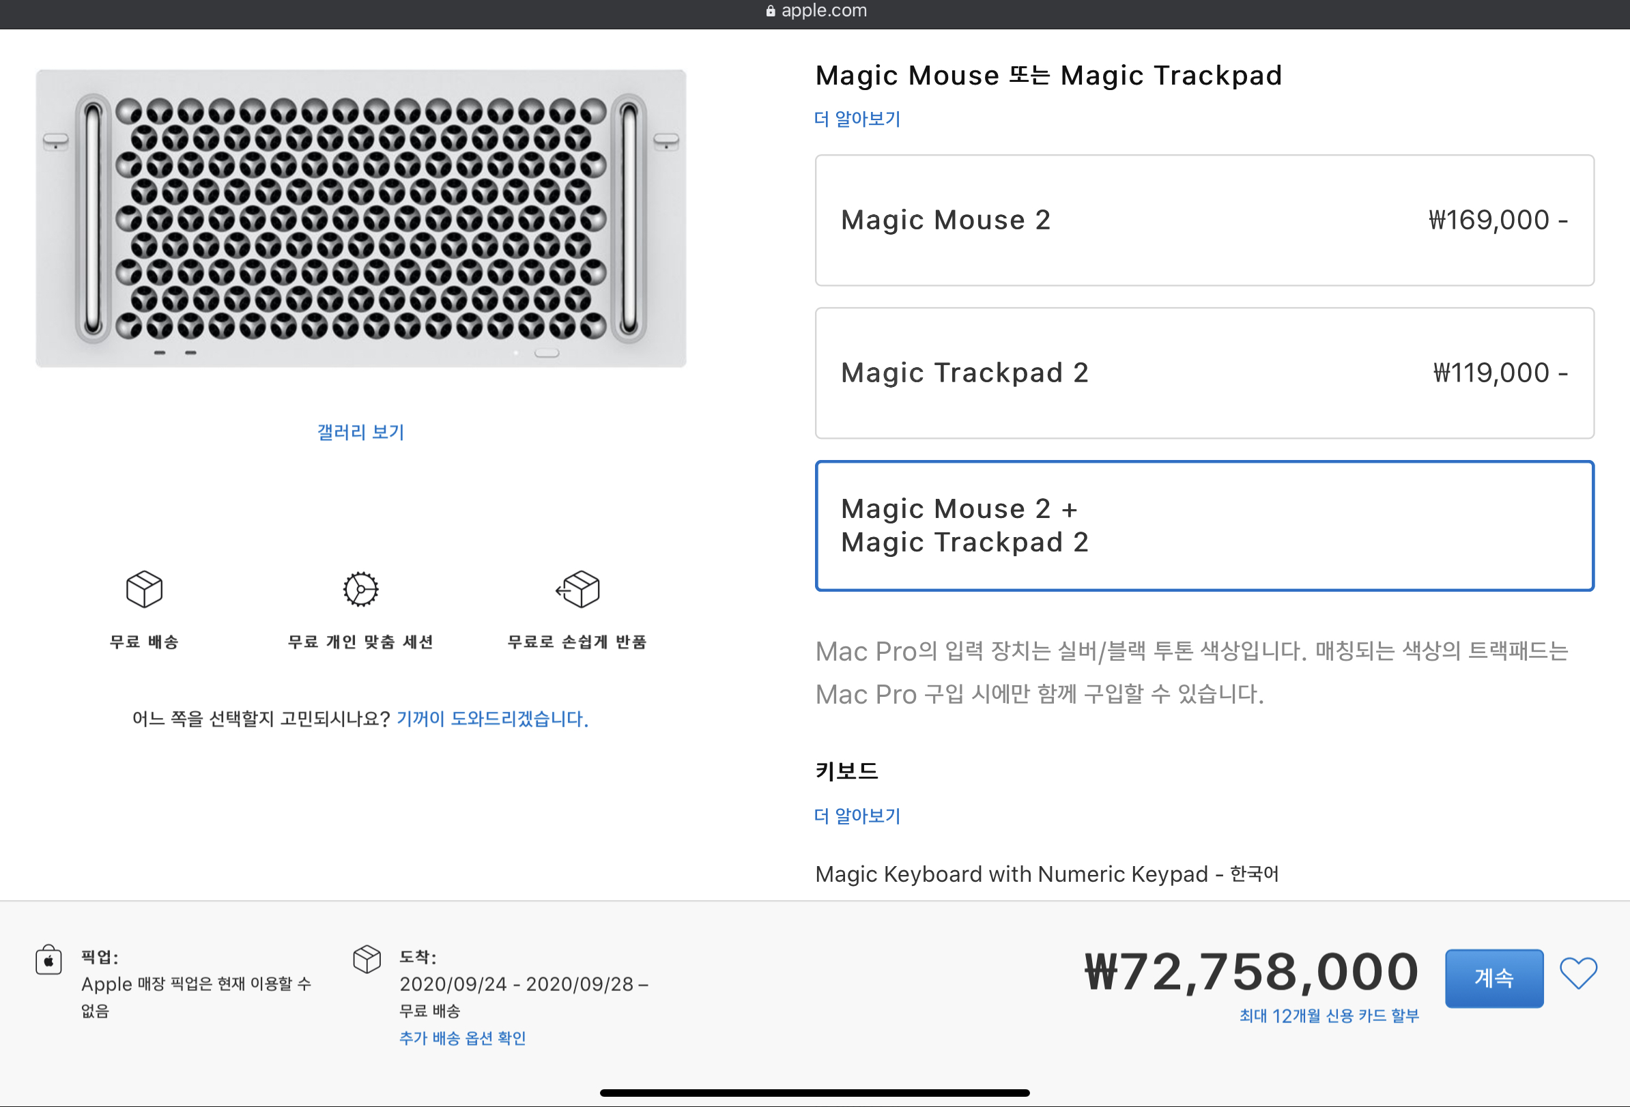Click the free shipping box icon
The image size is (1630, 1107).
pyautogui.click(x=145, y=589)
